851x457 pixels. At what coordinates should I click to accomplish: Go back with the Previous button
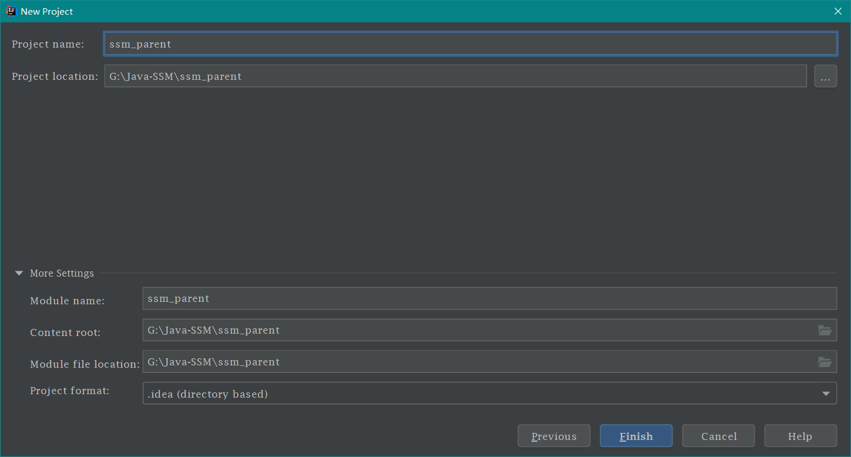pyautogui.click(x=554, y=436)
